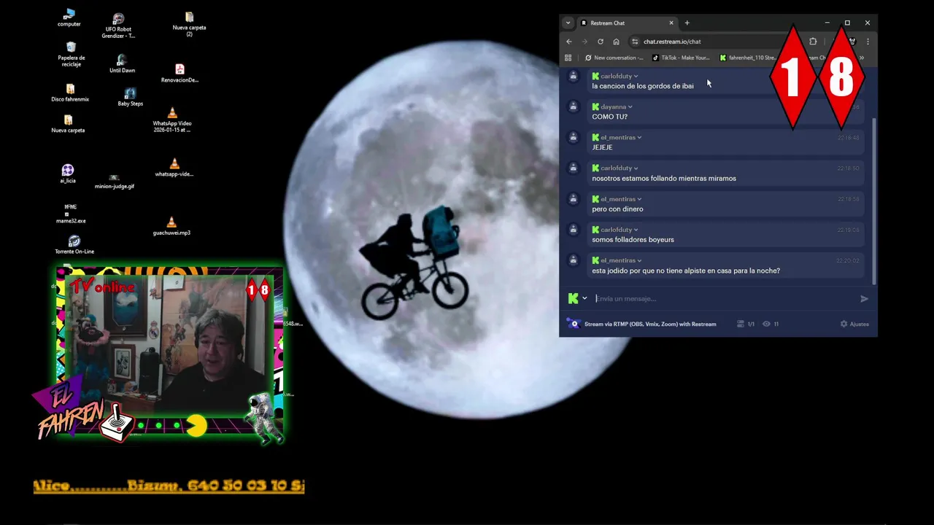Click the chat window vertical scrollbar
The height and width of the screenshot is (525, 934).
pyautogui.click(x=873, y=201)
